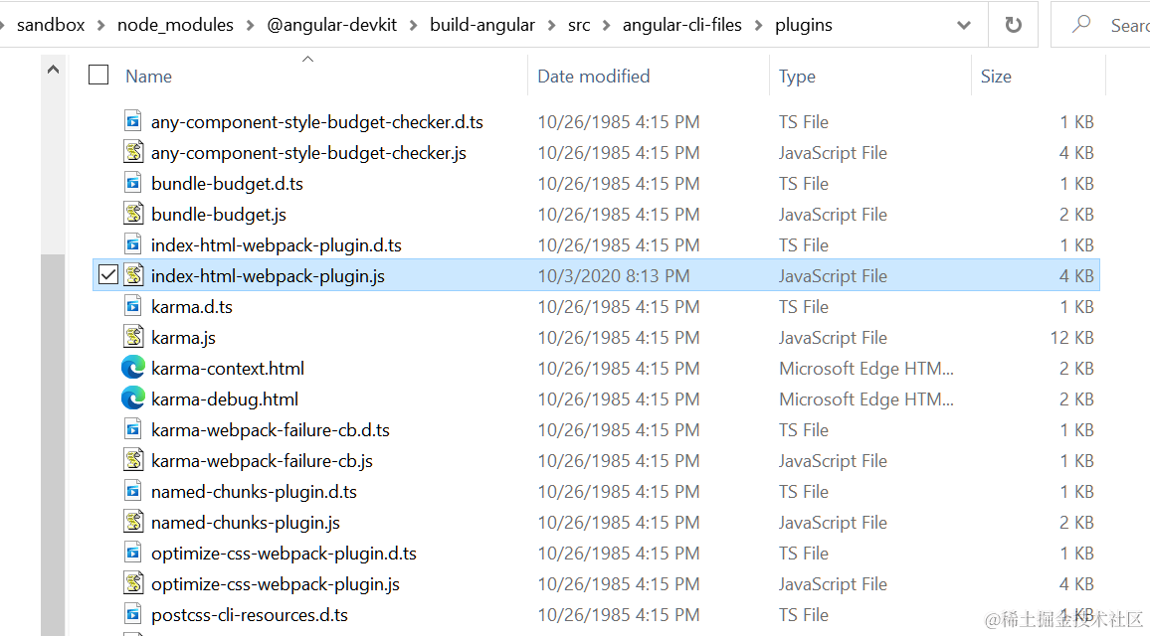The image size is (1150, 636).
Task: Go to the angular-cli-files breadcrumb
Action: 682,25
